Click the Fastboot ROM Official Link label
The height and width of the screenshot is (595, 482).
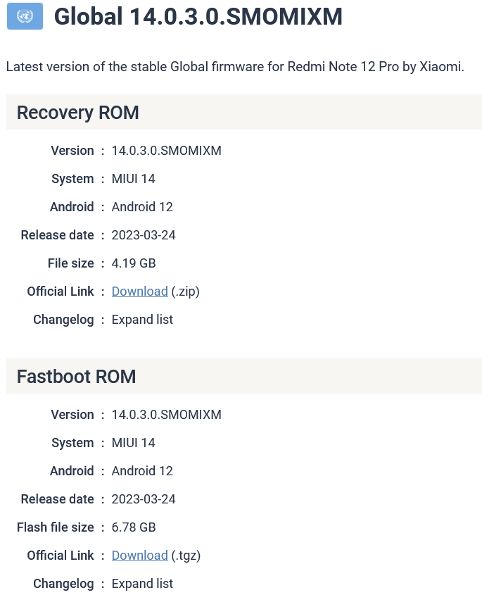pos(61,556)
